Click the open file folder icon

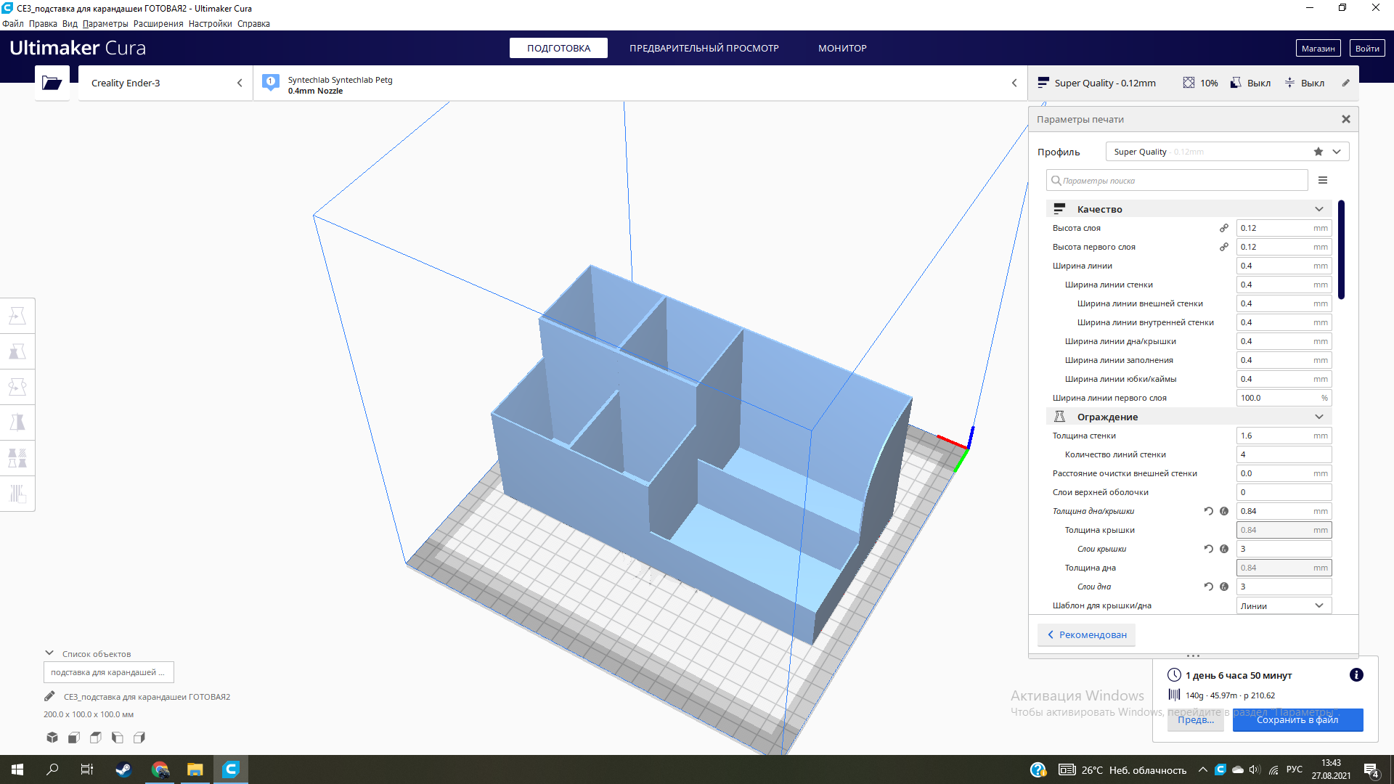(x=52, y=83)
